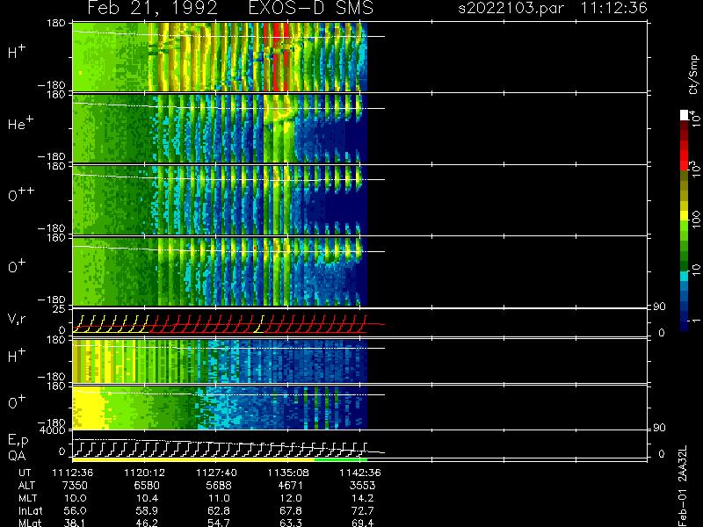This screenshot has width=703, height=527.
Task: Click the MLT value '14.2'
Action: [x=362, y=498]
